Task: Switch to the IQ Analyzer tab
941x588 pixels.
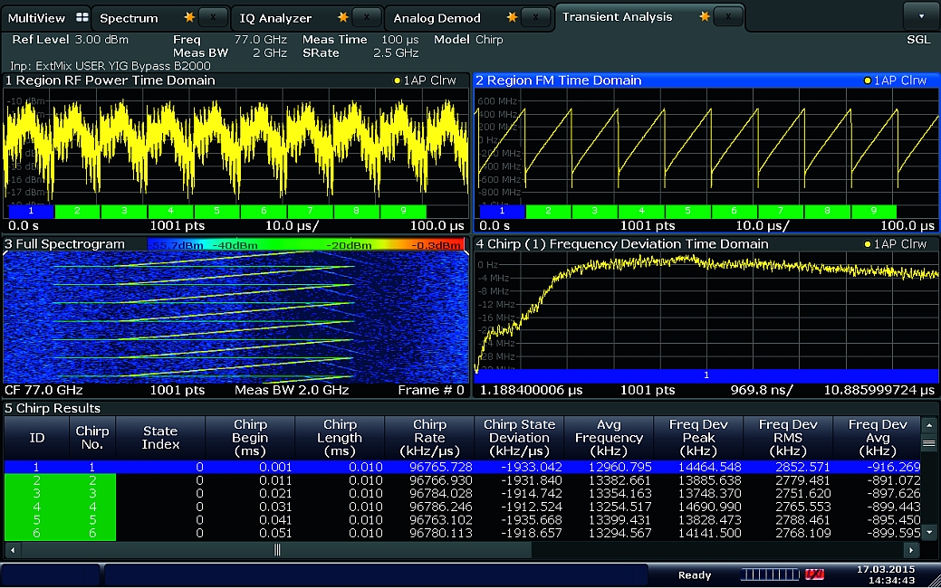Action: tap(275, 18)
